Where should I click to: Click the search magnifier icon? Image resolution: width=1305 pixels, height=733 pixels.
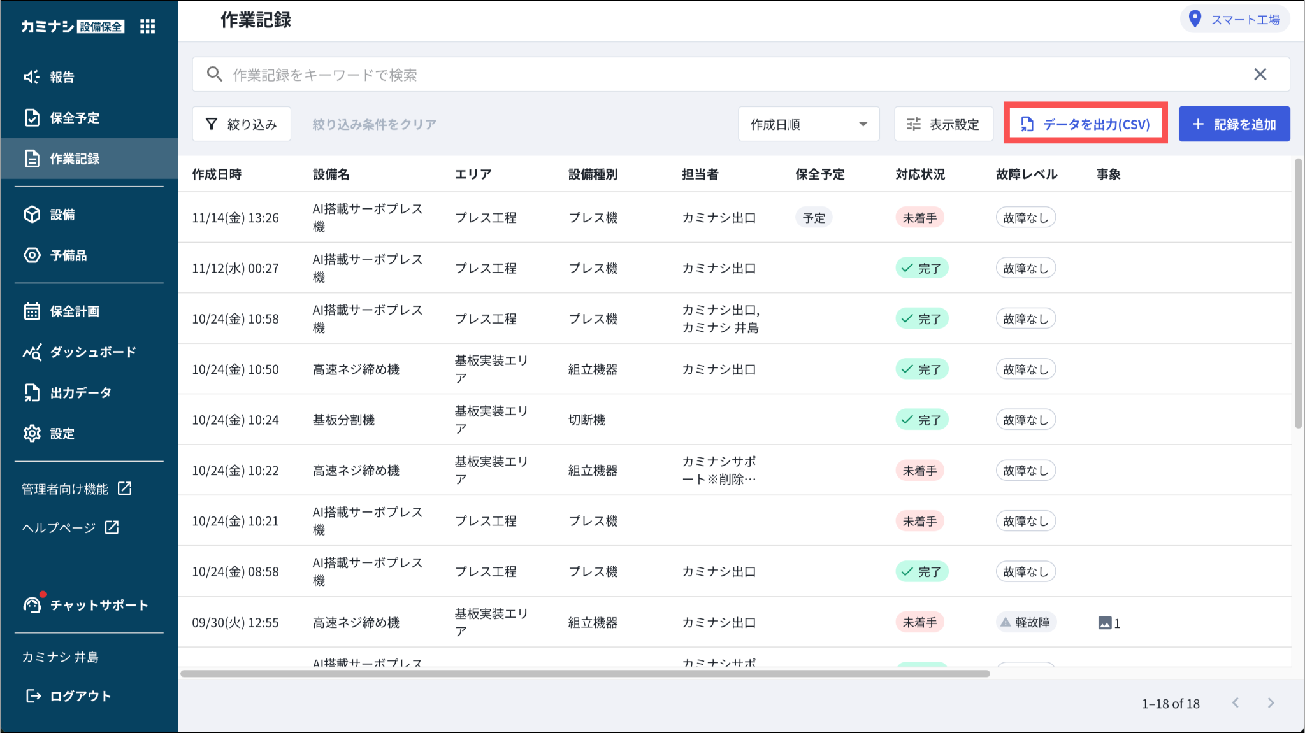point(215,75)
